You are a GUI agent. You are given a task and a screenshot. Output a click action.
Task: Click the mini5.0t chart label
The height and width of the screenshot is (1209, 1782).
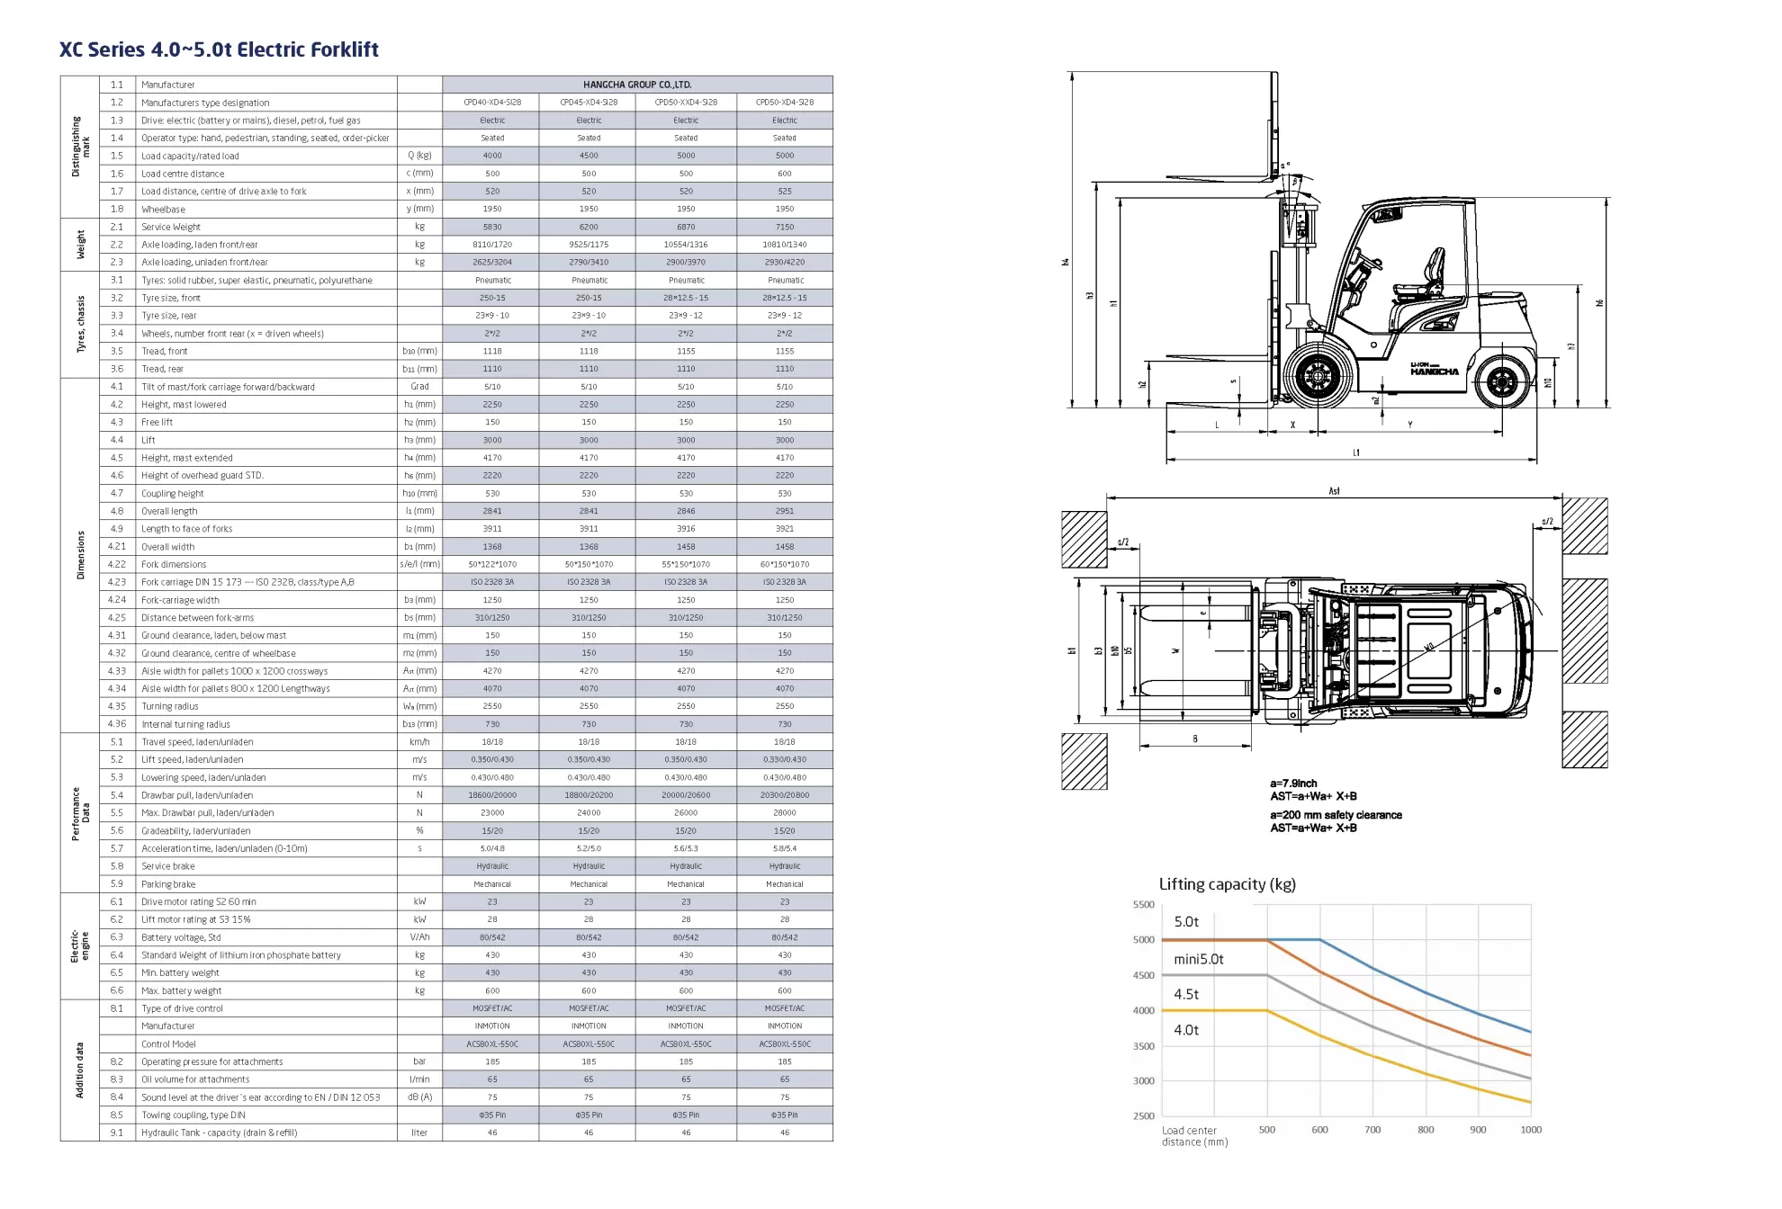click(x=1199, y=959)
